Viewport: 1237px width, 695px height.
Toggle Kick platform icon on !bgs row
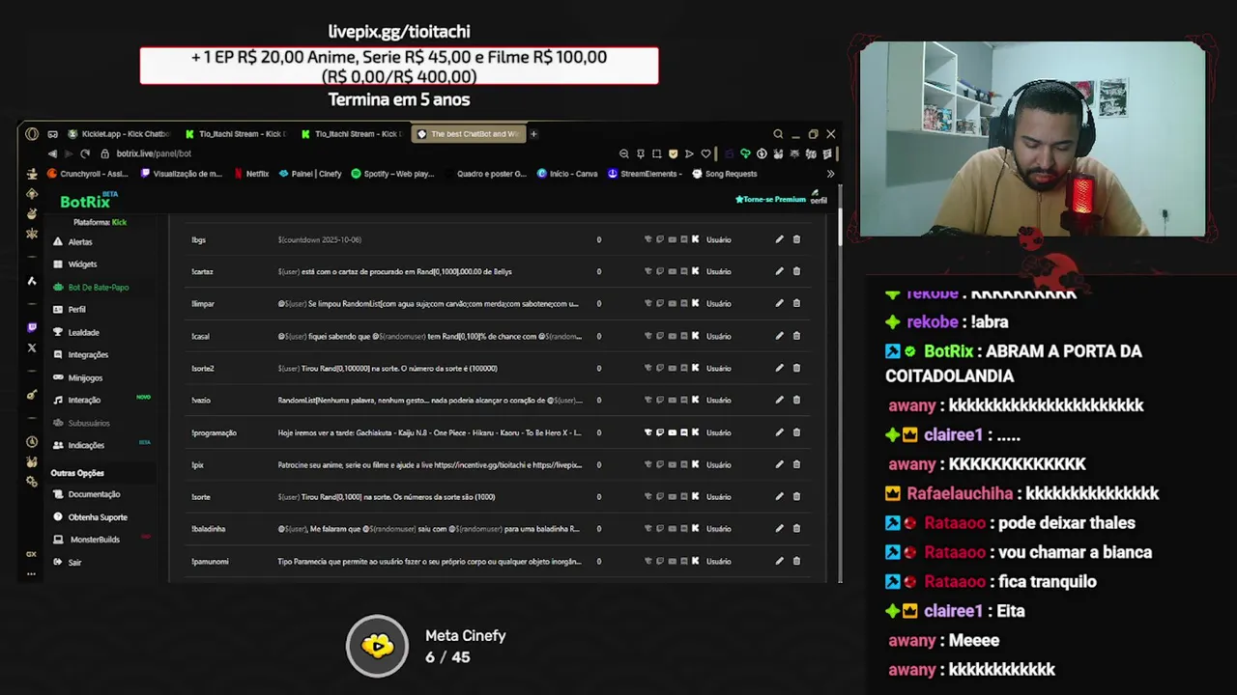695,239
